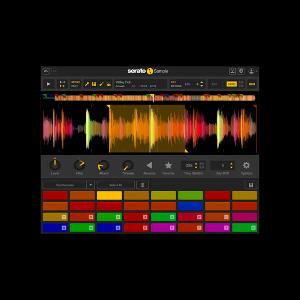Adjust the Release knob
300x300 pixels.
click(128, 165)
